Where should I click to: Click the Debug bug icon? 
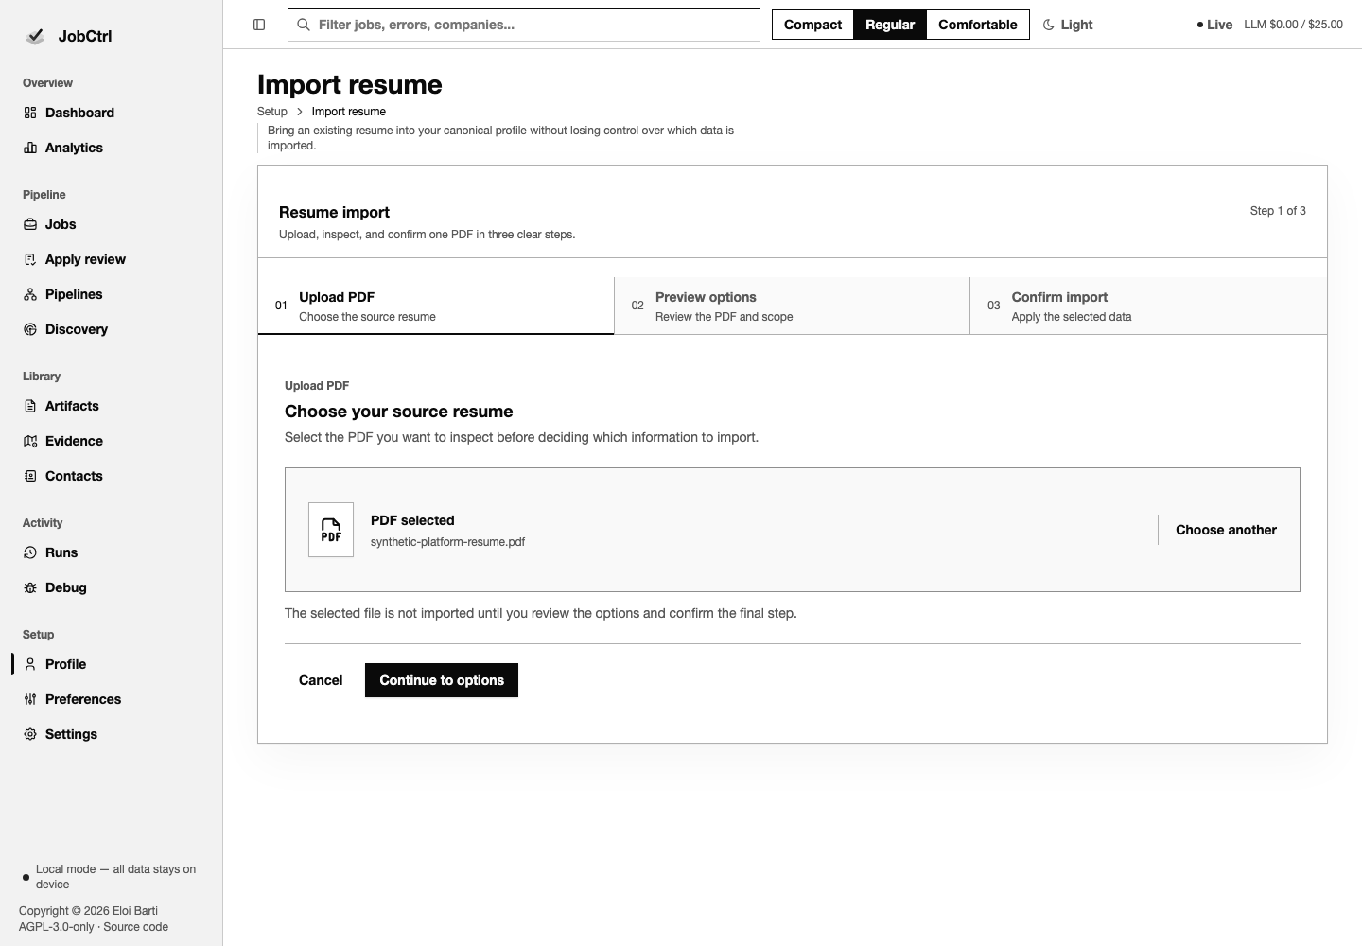pos(30,587)
